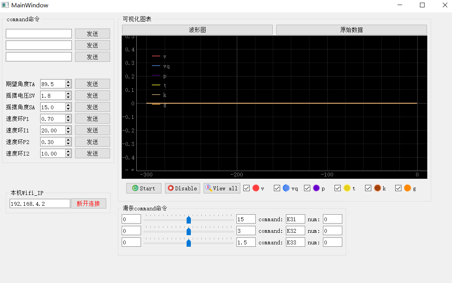Image resolution: width=452 pixels, height=283 pixels.
Task: Decrease 速度环I1 with down arrow
Action: (68, 132)
